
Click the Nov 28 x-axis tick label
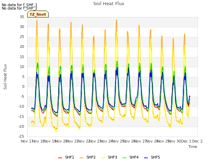coord(152,141)
